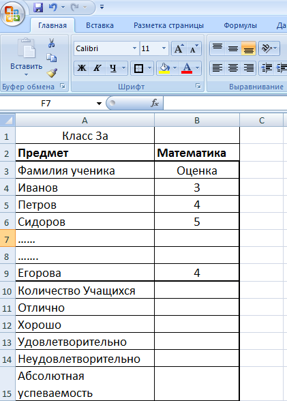
Task: Center cell text horizontally
Action: coord(233,68)
